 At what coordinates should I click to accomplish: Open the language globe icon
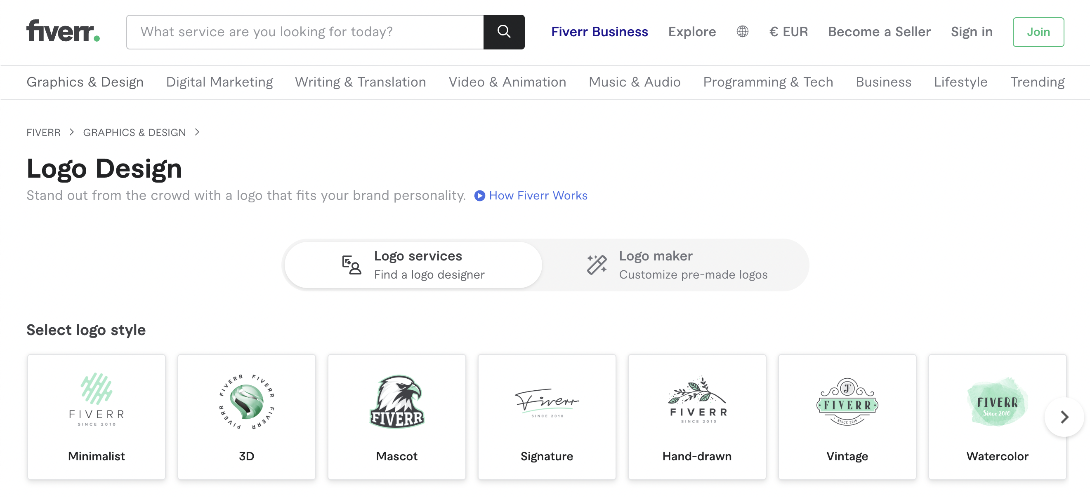tap(742, 32)
